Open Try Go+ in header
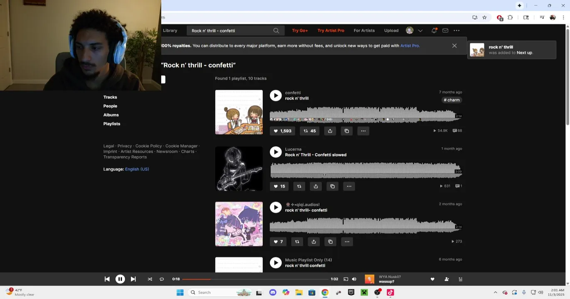Screen dimensions: 570x299 [x=300, y=30]
